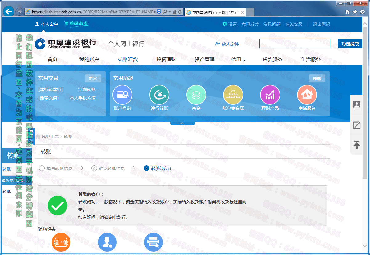Click the contact card sidebar icon
This screenshot has height=255, width=370.
pos(357,105)
